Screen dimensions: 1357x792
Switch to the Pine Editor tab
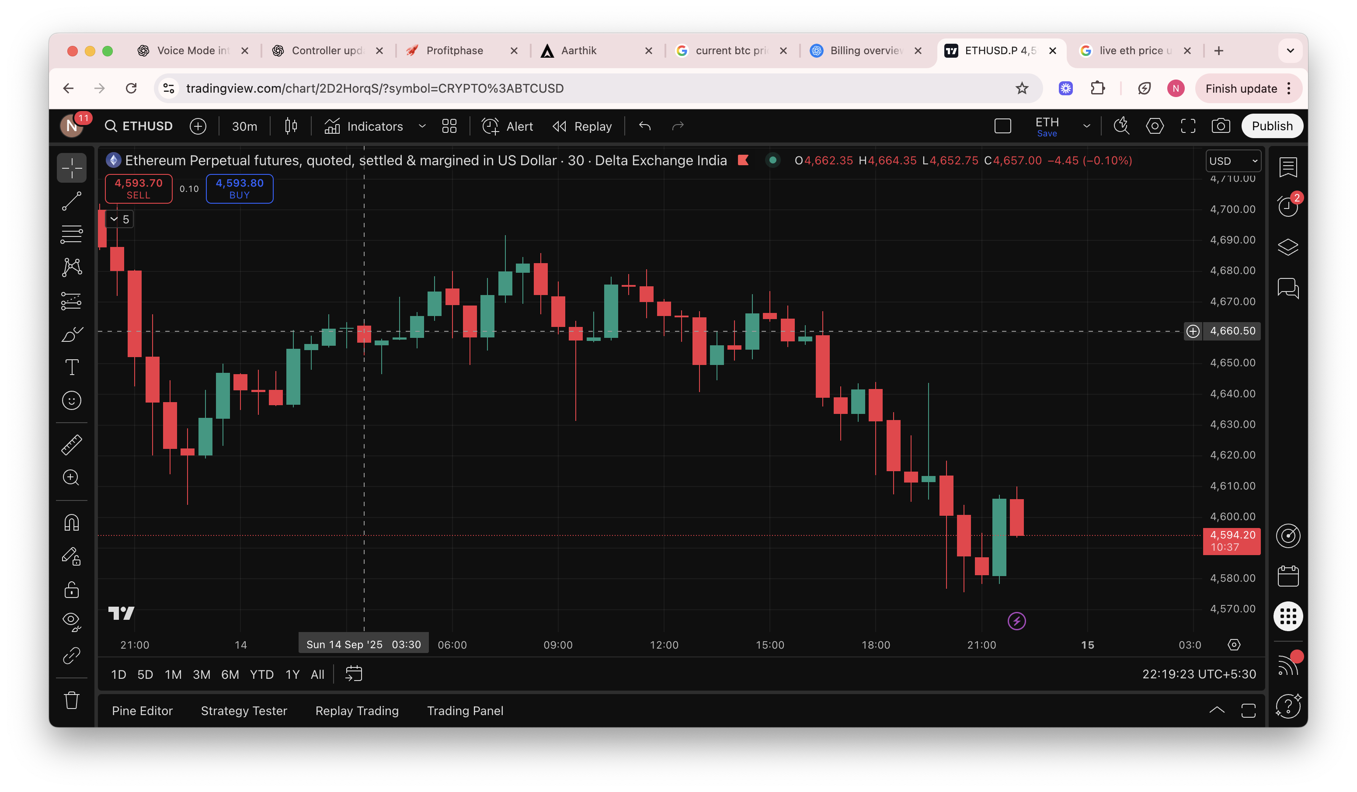(142, 711)
